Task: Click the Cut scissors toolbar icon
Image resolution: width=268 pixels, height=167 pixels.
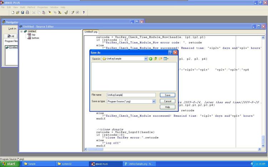Action: tap(34, 12)
